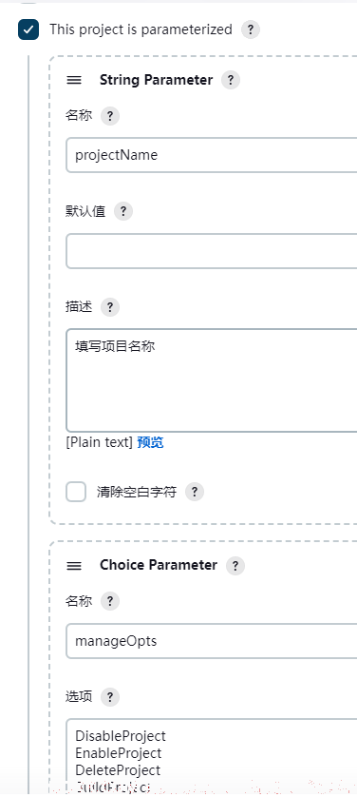
Task: Click the 预览 preview link
Action: point(150,442)
